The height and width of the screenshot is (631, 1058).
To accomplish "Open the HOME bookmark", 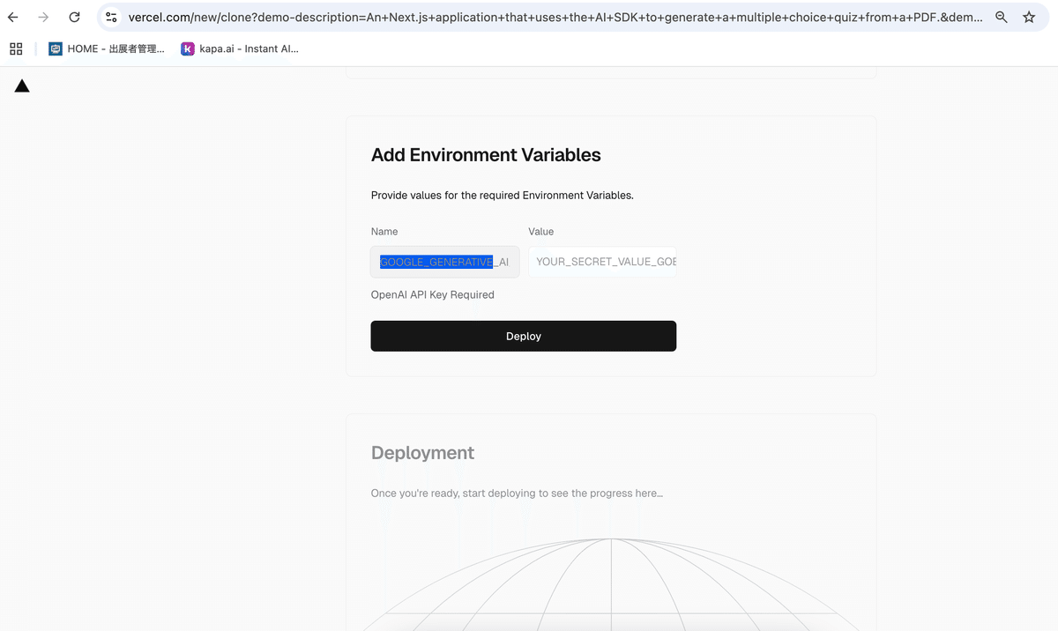I will [x=107, y=49].
